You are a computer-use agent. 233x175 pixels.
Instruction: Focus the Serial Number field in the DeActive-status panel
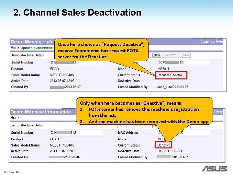coord(76,133)
